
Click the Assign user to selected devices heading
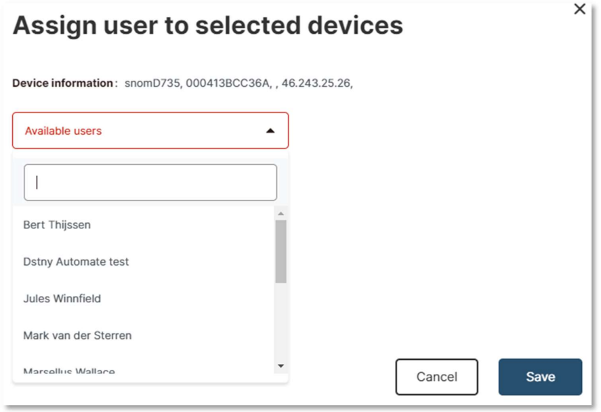click(208, 26)
